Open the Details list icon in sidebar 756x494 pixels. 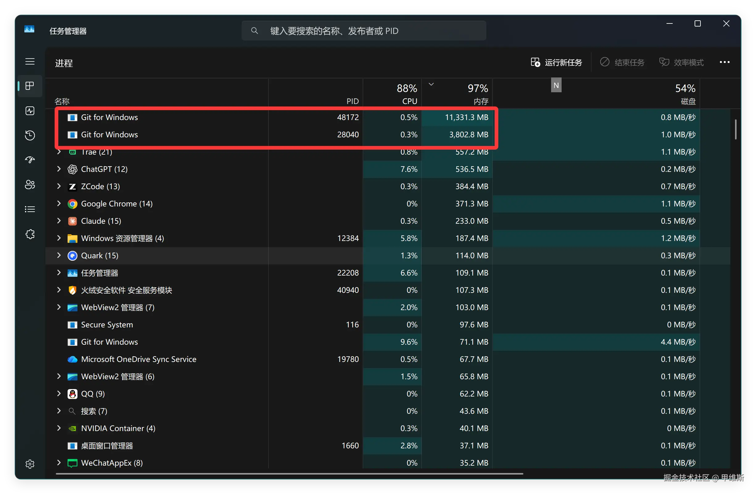(30, 209)
